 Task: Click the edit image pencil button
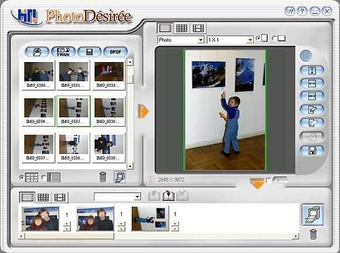pyautogui.click(x=312, y=110)
